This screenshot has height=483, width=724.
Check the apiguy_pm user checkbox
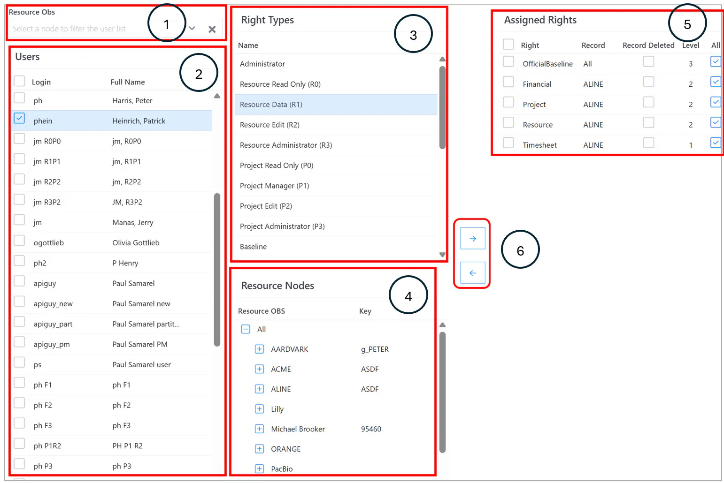(19, 342)
